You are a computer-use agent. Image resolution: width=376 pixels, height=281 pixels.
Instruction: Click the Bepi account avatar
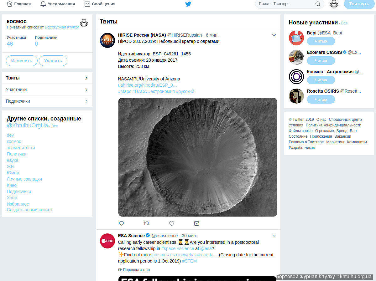coord(296,38)
